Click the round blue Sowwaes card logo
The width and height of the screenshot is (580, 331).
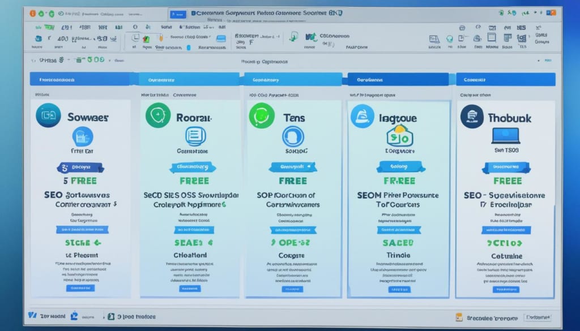49,115
